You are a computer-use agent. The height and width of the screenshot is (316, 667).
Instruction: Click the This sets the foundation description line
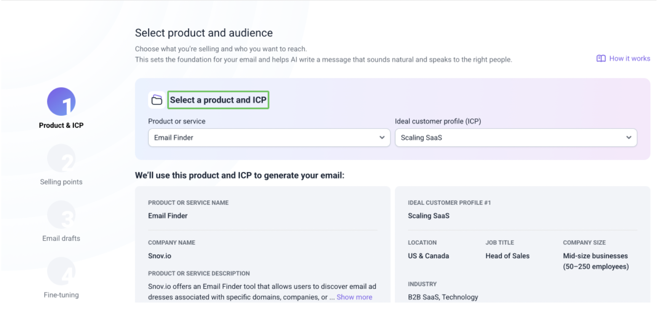pyautogui.click(x=323, y=59)
